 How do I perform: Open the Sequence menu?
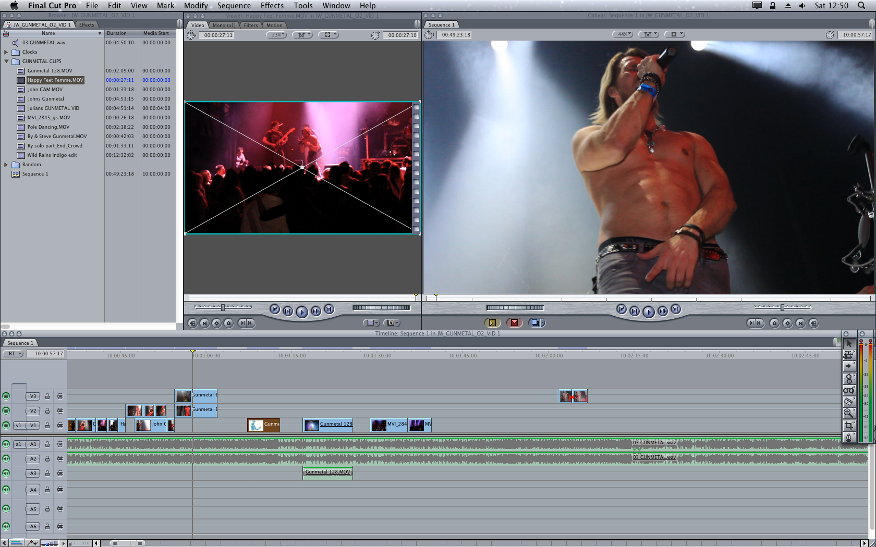click(234, 6)
